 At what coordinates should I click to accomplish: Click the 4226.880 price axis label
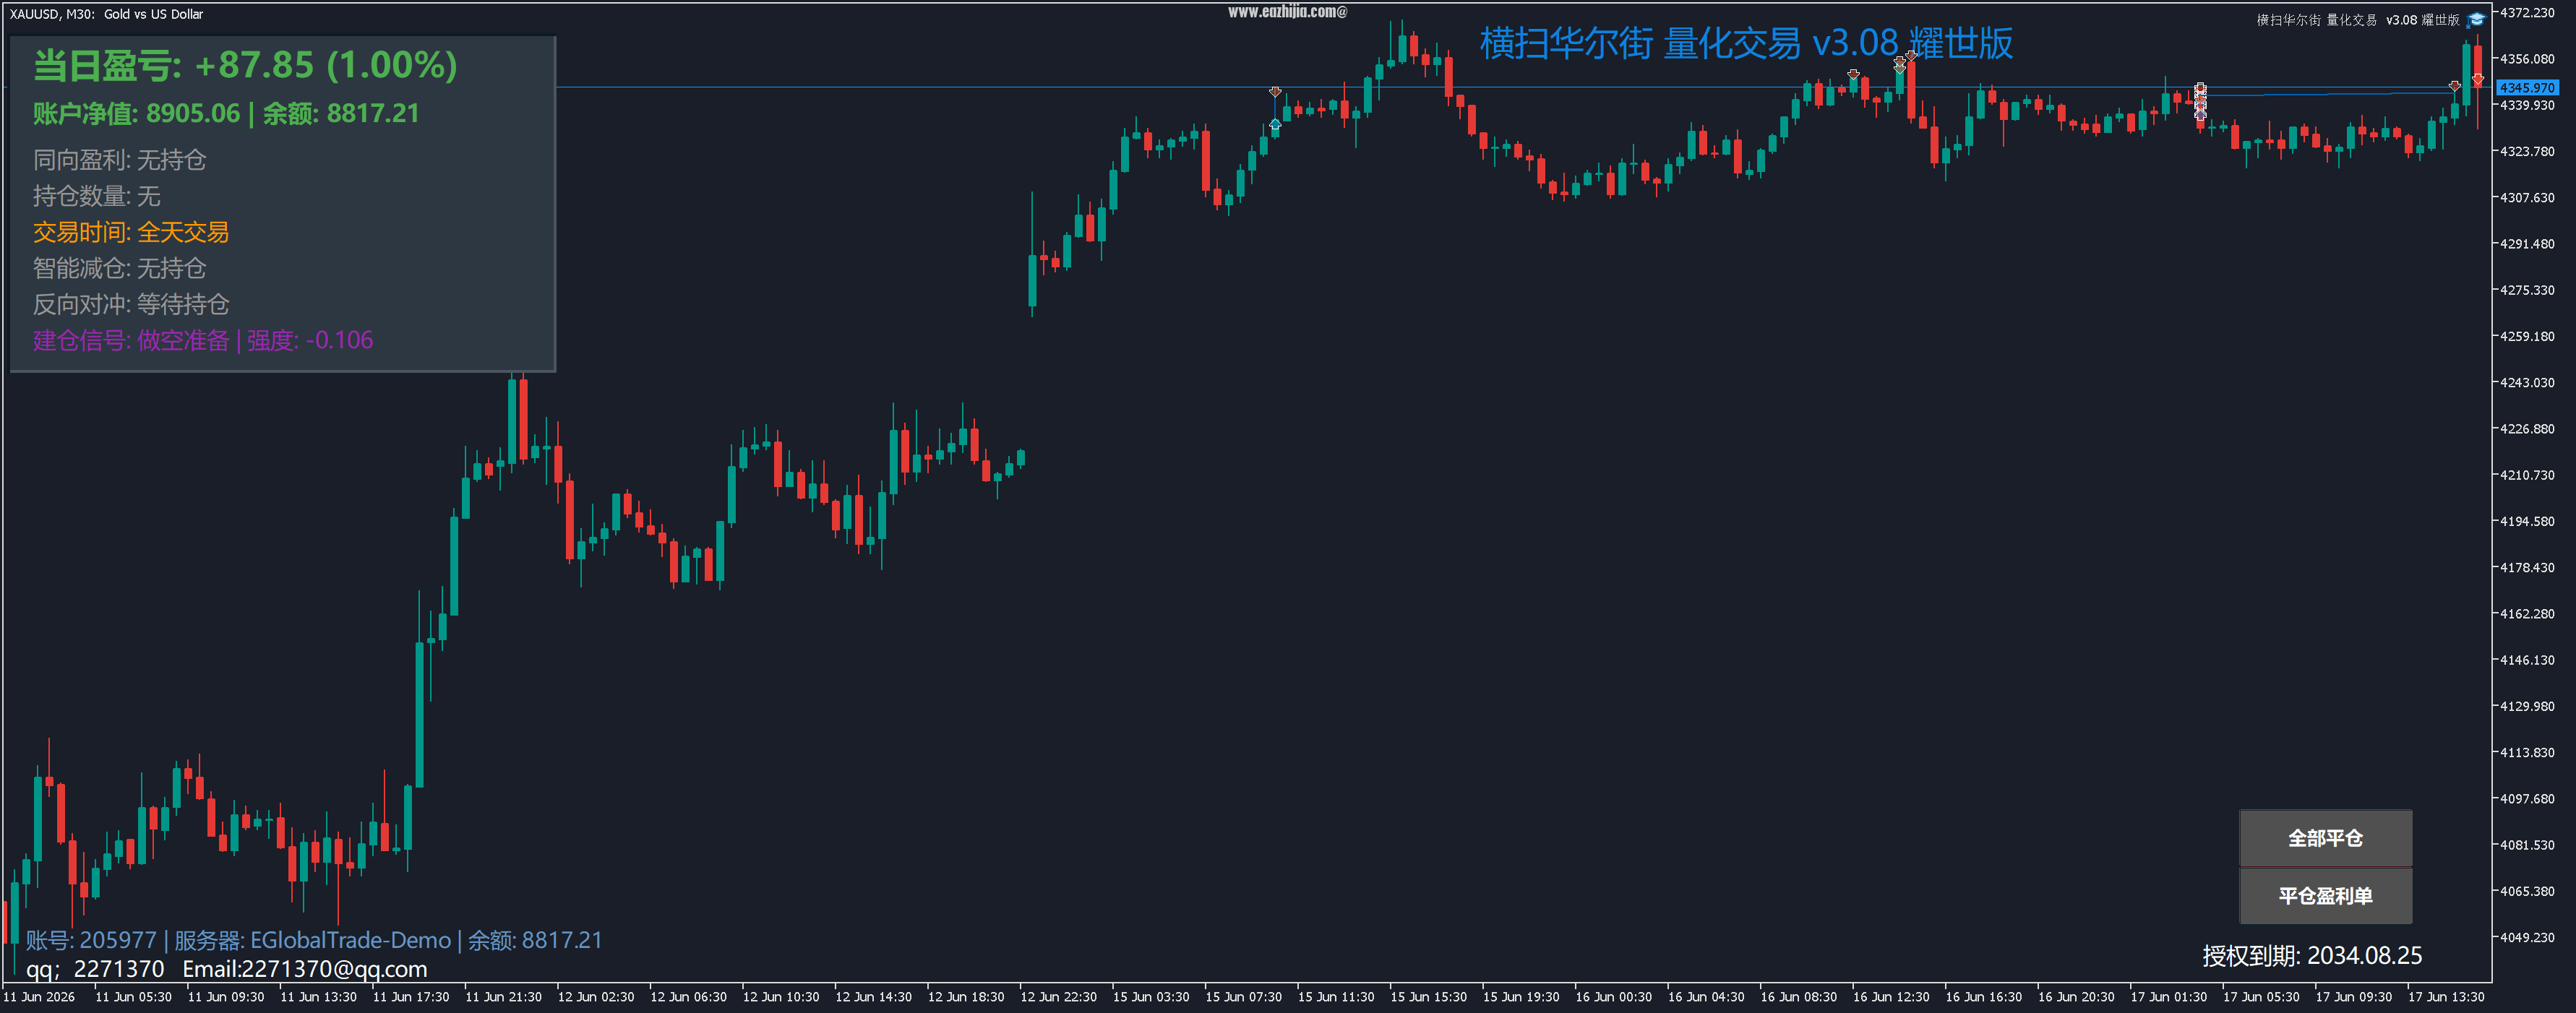2527,429
